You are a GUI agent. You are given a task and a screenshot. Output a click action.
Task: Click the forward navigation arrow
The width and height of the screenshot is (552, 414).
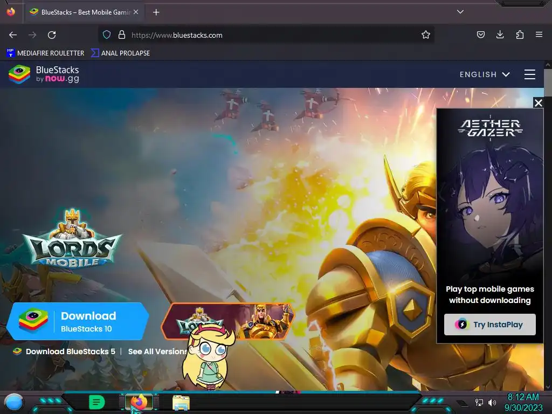32,35
